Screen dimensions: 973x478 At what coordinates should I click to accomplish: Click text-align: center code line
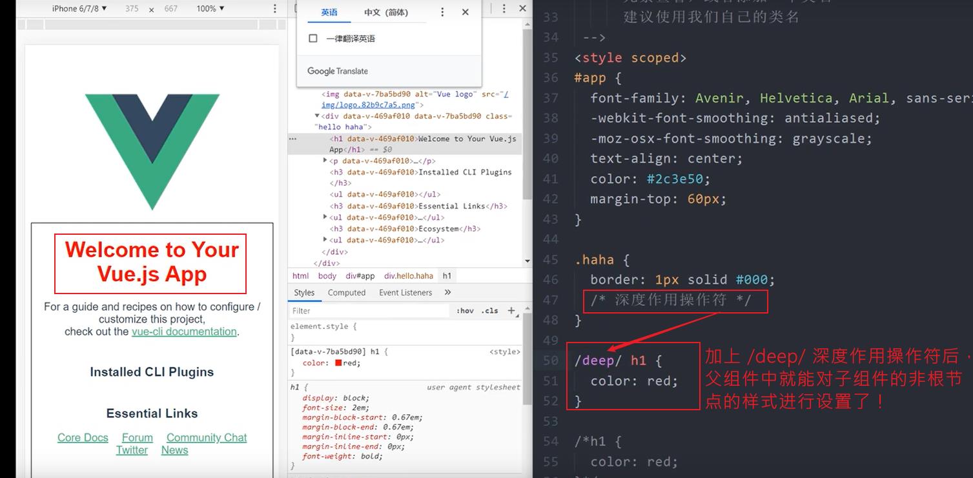tap(666, 159)
